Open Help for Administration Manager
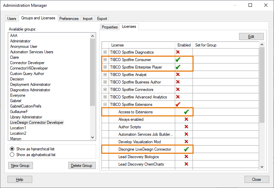Screen dimensions: 274x188 [20, 180]
